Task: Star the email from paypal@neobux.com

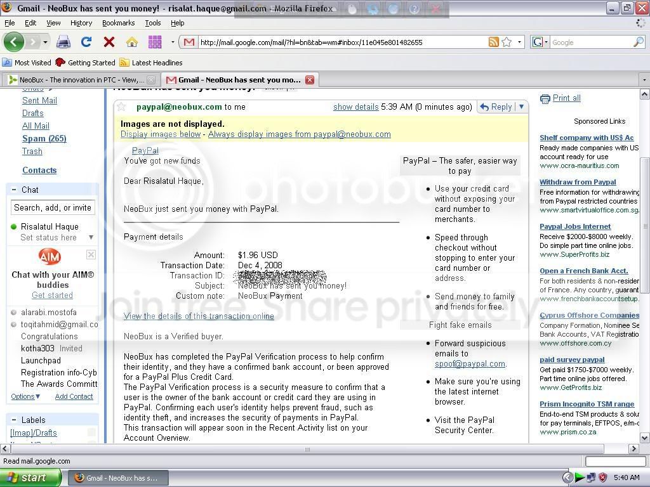Action: click(121, 107)
